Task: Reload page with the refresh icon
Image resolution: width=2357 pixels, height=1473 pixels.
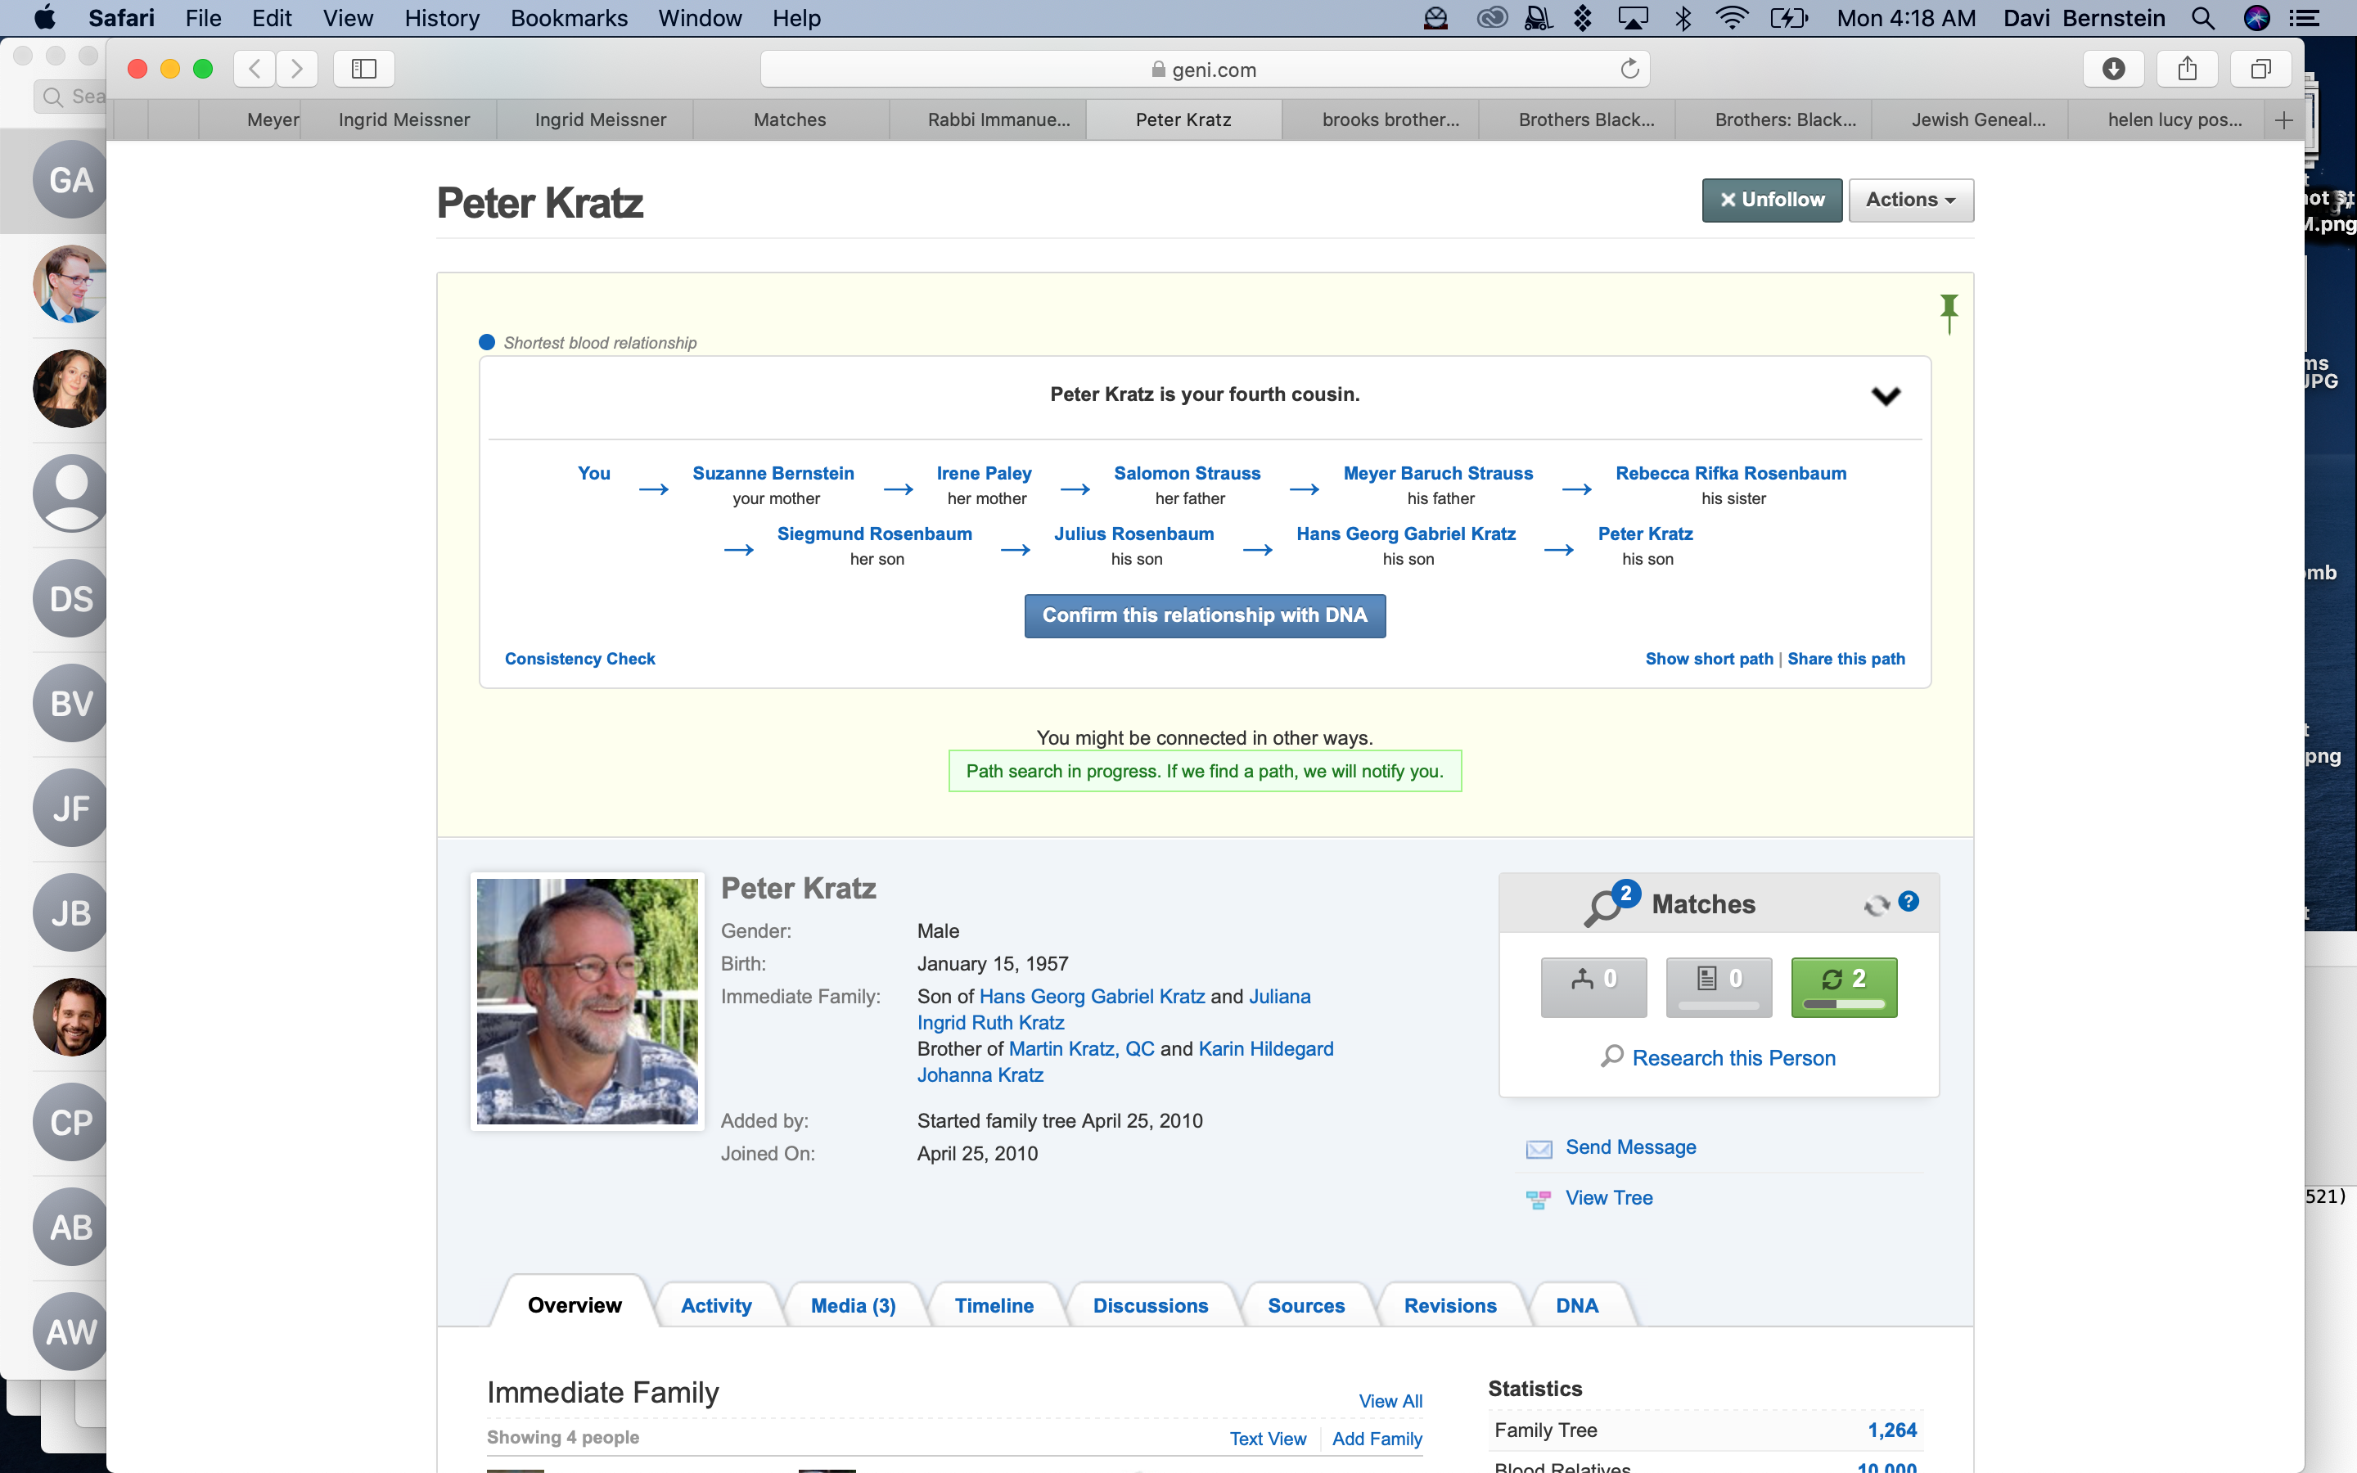Action: tap(1629, 70)
